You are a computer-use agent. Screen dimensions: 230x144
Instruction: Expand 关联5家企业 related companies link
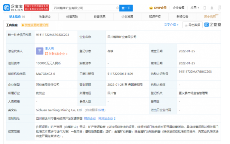click(x=56, y=54)
